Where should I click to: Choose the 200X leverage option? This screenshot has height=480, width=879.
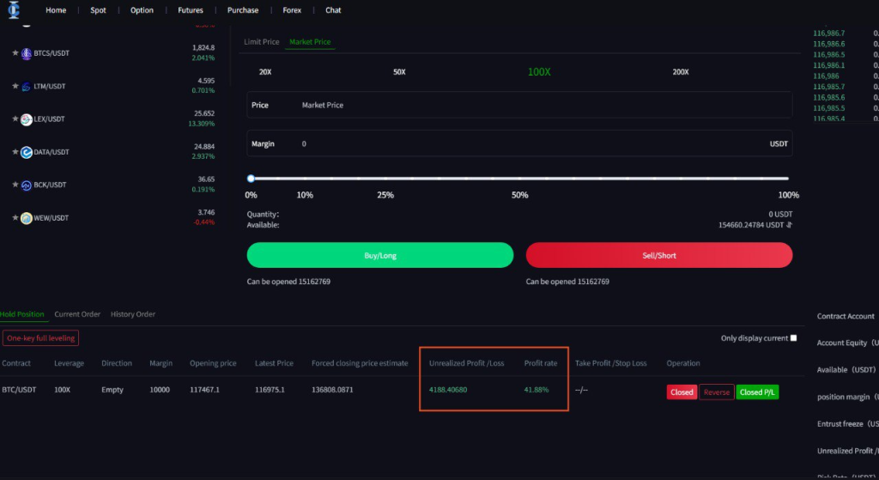coord(681,72)
